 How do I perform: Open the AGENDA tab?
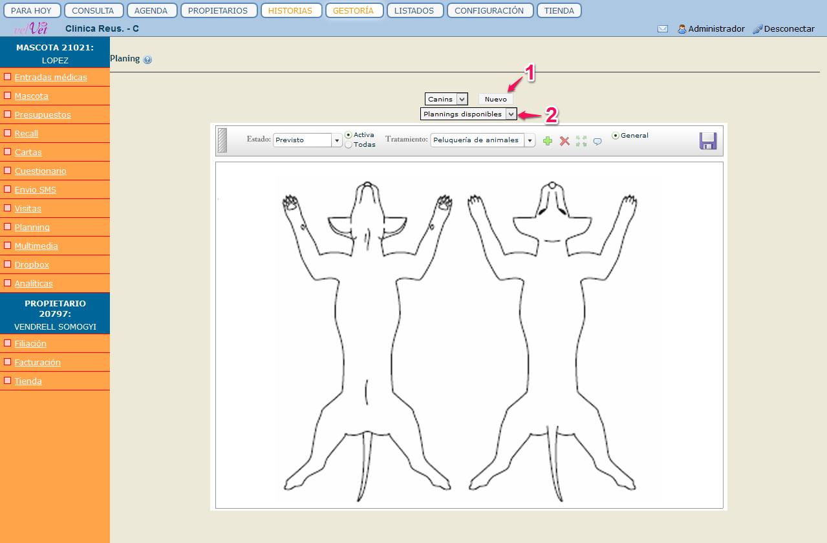[x=151, y=10]
